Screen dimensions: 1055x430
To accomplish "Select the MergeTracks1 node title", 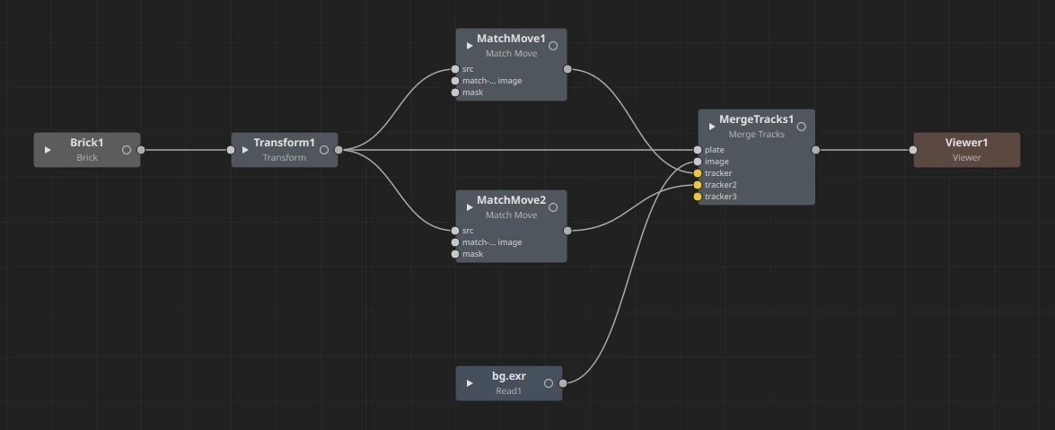I will (756, 119).
